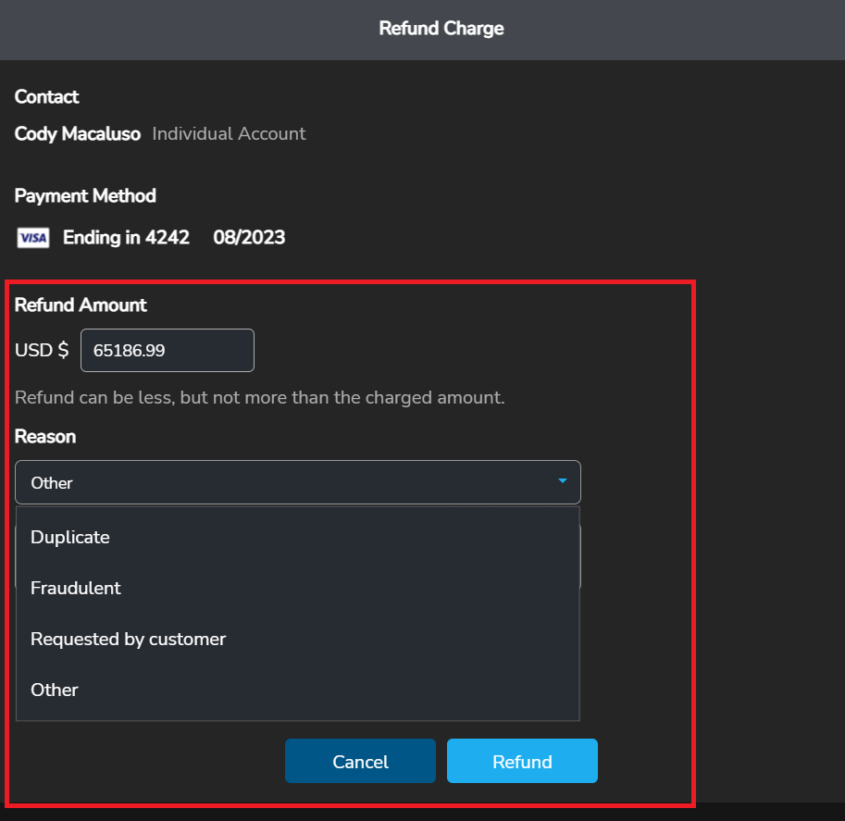Focus the refund amount field showing 65186.99

(x=167, y=351)
